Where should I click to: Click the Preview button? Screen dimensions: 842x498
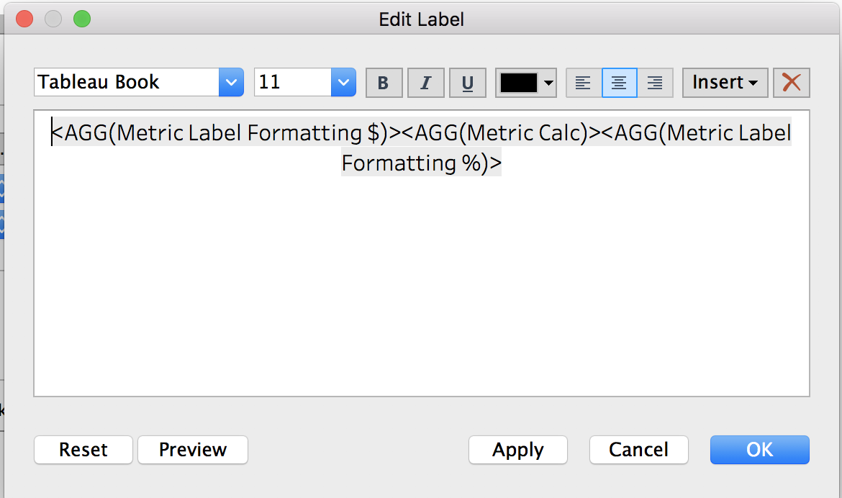[x=193, y=450]
